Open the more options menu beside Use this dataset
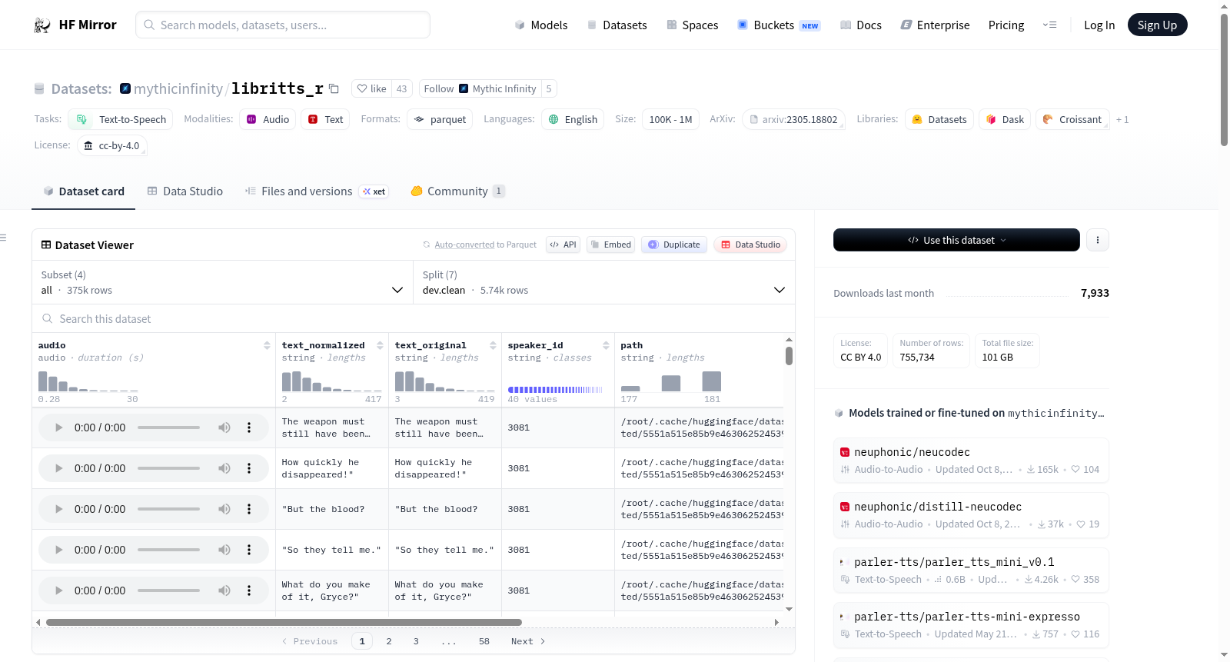The height and width of the screenshot is (662, 1230). click(1097, 240)
